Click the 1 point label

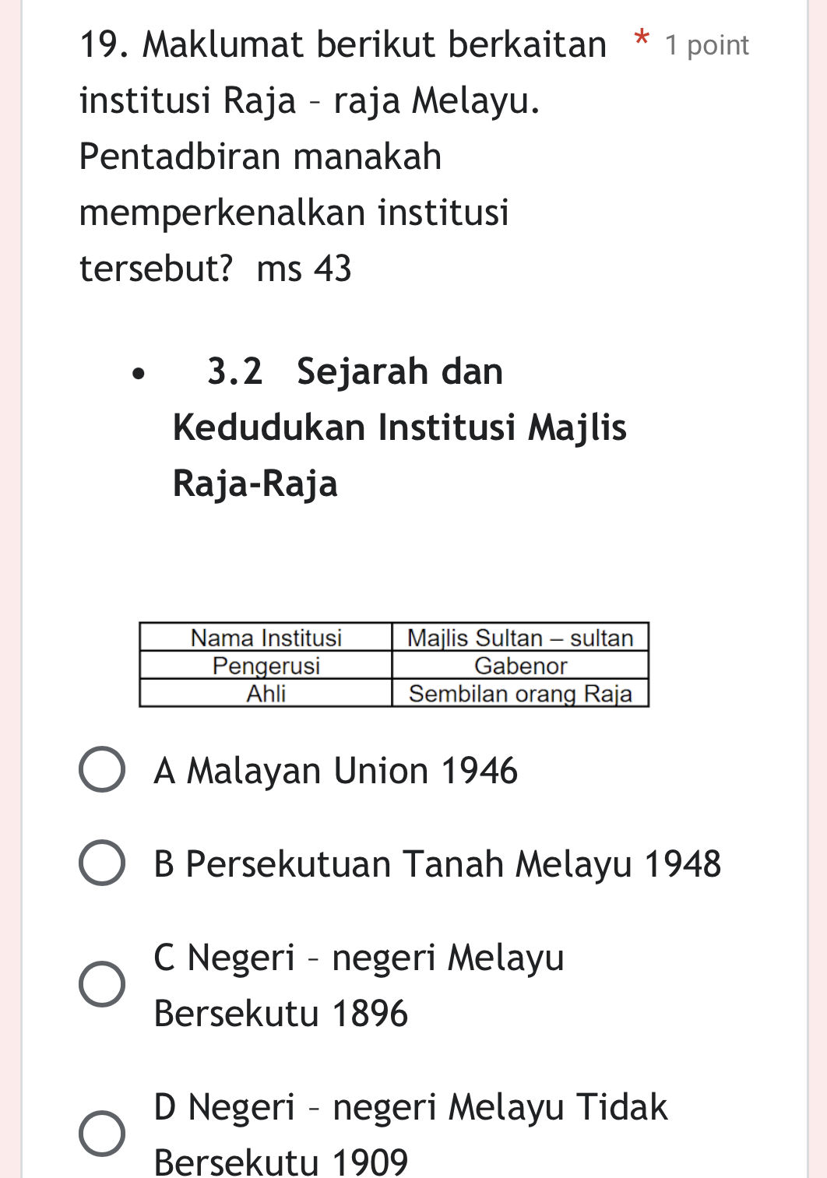(705, 45)
